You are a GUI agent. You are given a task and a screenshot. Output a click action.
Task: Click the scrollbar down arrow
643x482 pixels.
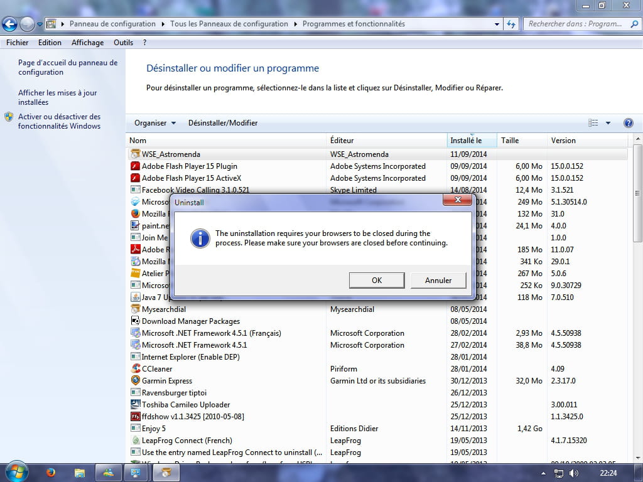tap(637, 458)
